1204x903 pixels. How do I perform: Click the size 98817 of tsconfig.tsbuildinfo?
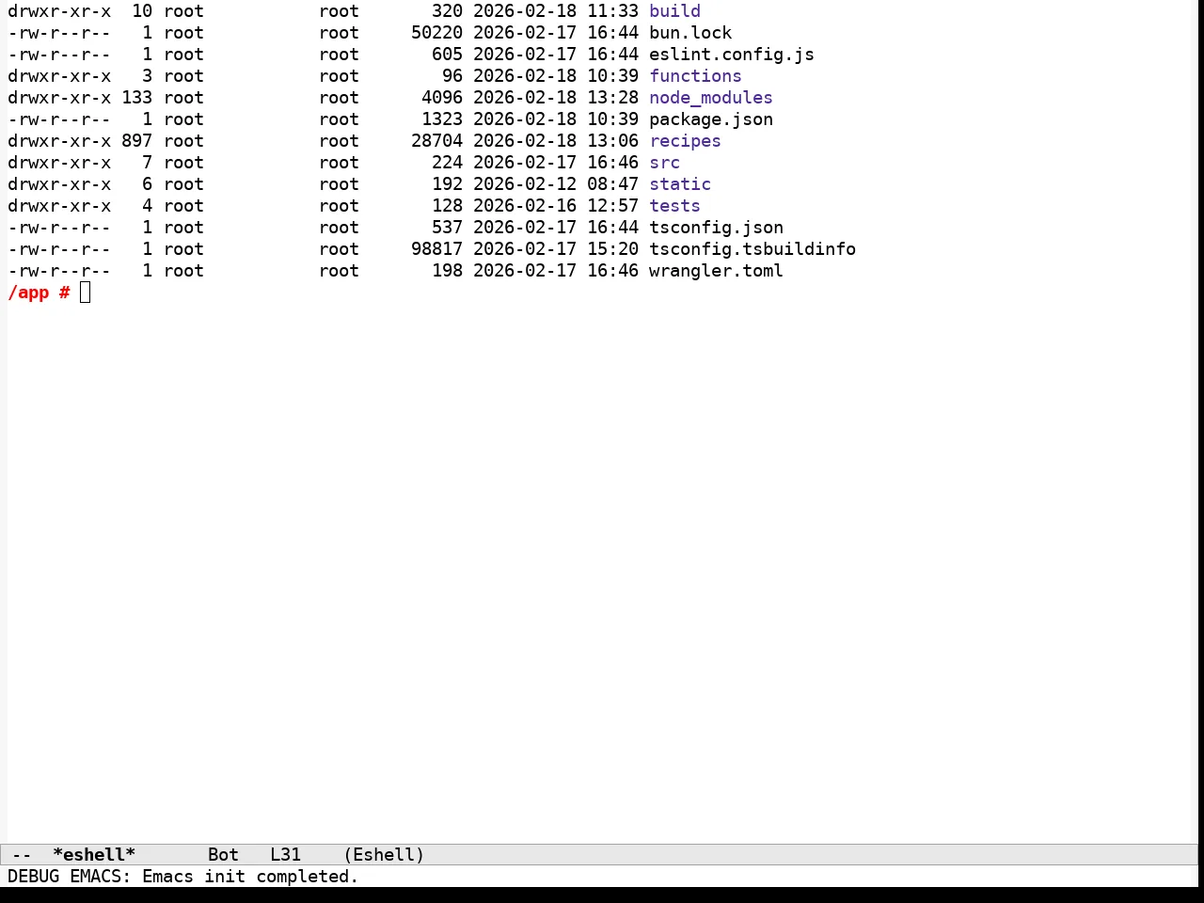coord(436,249)
